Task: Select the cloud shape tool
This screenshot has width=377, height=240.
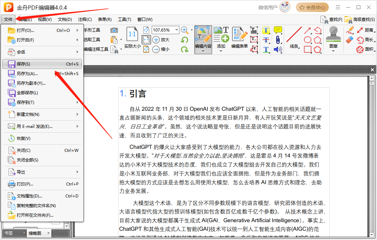Action: click(317, 49)
